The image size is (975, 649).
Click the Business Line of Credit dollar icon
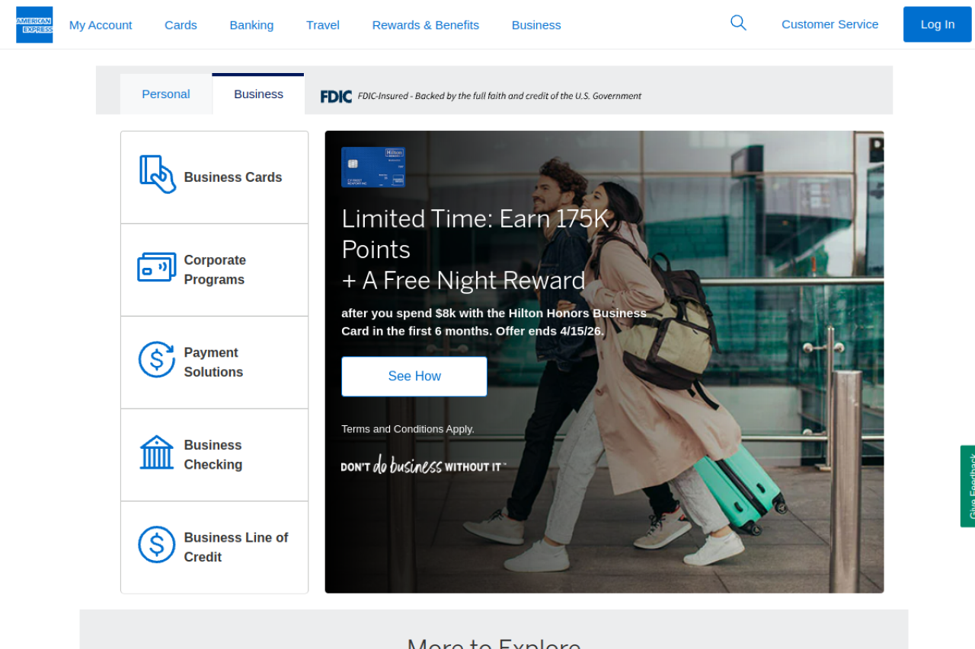pos(157,545)
